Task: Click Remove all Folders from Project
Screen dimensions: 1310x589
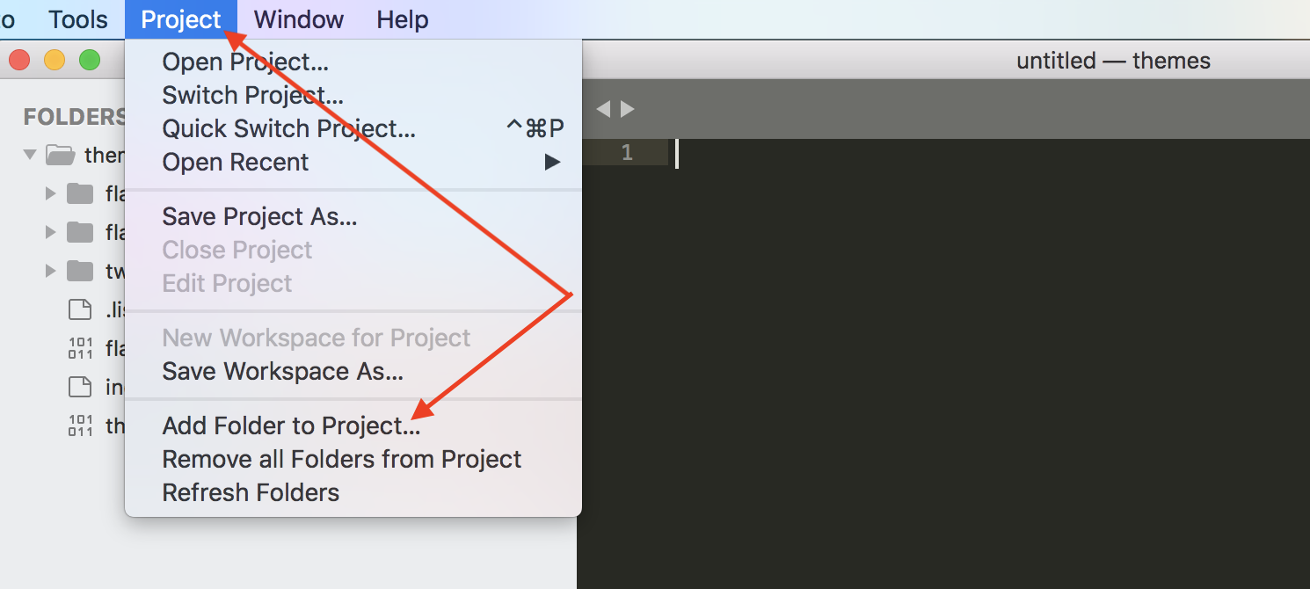Action: click(x=341, y=459)
